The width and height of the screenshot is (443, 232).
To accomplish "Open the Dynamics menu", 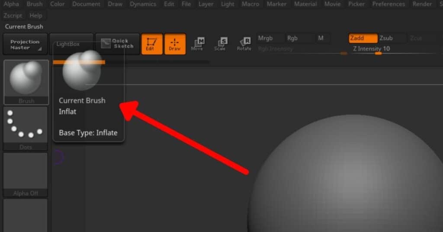I will (x=143, y=4).
